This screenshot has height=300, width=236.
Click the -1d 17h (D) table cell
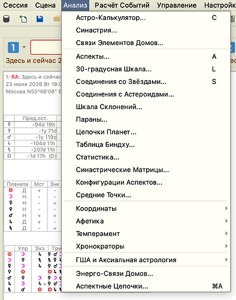[35, 156]
